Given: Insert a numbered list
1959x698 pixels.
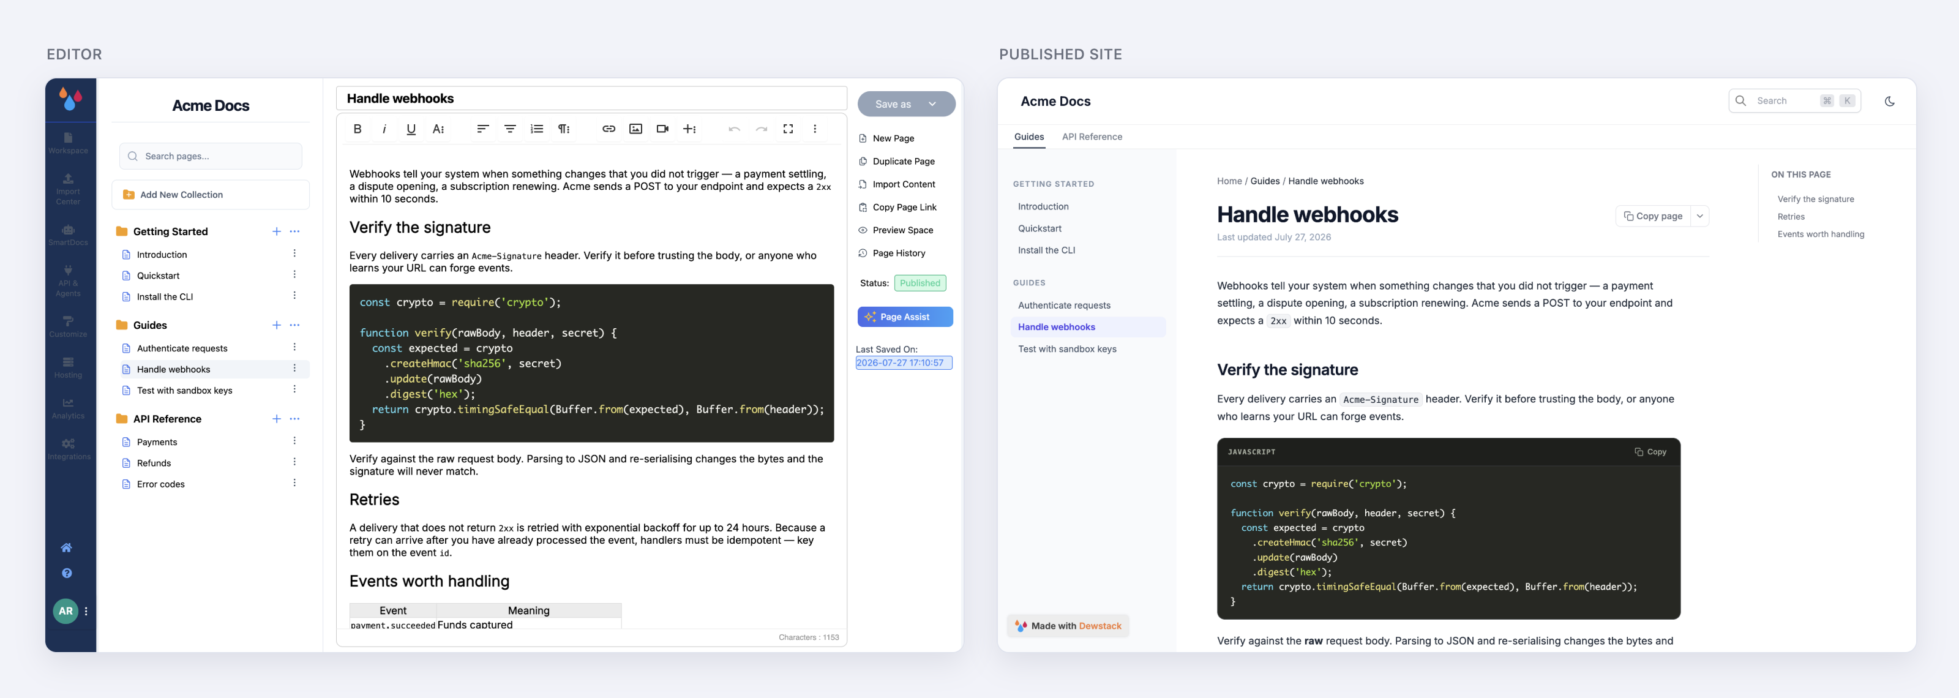Looking at the screenshot, I should click(x=537, y=129).
